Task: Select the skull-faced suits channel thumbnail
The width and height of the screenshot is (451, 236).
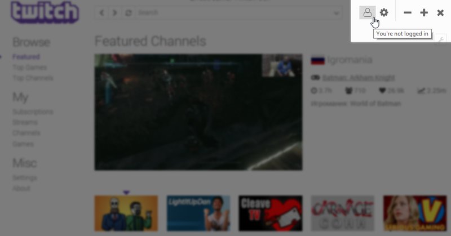Action: (x=126, y=213)
